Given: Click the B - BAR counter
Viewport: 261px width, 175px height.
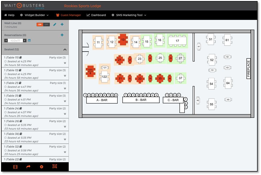Looking at the screenshot, I should (141, 100).
